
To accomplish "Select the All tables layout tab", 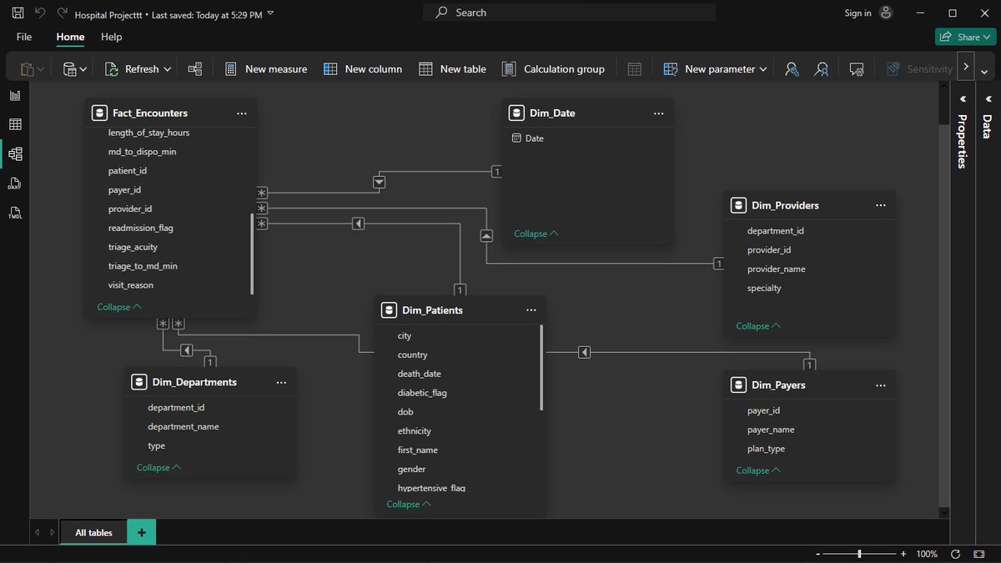I will click(93, 532).
